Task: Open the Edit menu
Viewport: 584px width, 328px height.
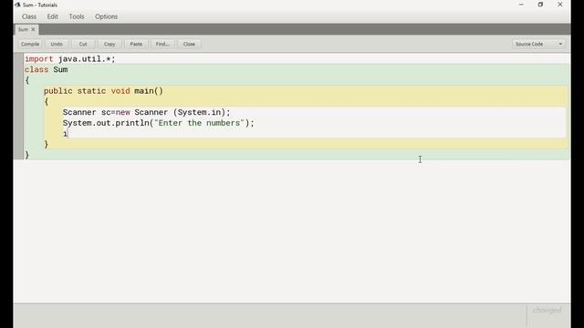Action: click(x=53, y=16)
